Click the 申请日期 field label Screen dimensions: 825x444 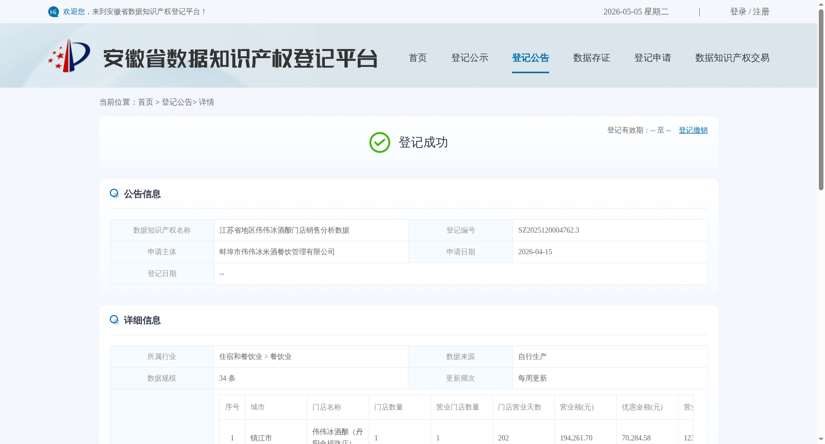pyautogui.click(x=460, y=252)
